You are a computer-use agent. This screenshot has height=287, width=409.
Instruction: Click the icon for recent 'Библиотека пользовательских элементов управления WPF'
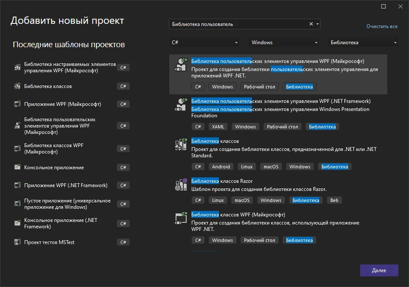coord(17,126)
